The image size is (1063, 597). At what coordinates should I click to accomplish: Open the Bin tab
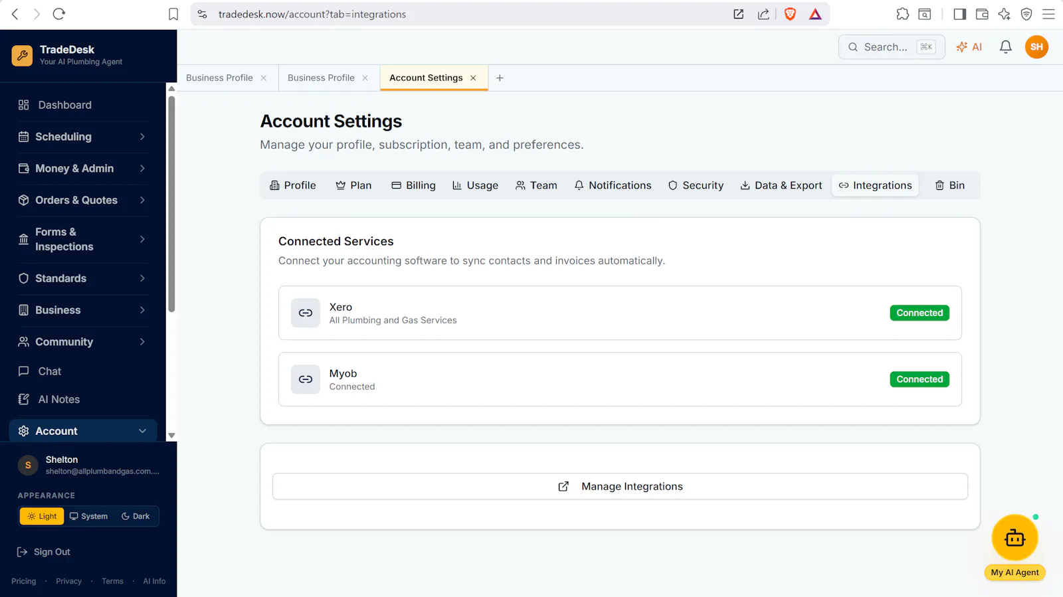click(950, 185)
